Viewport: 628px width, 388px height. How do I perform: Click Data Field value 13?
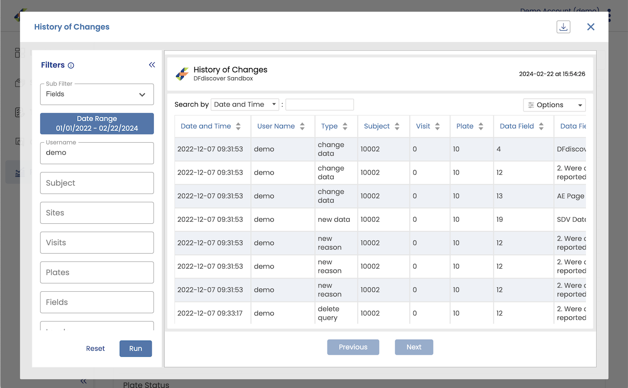point(499,196)
